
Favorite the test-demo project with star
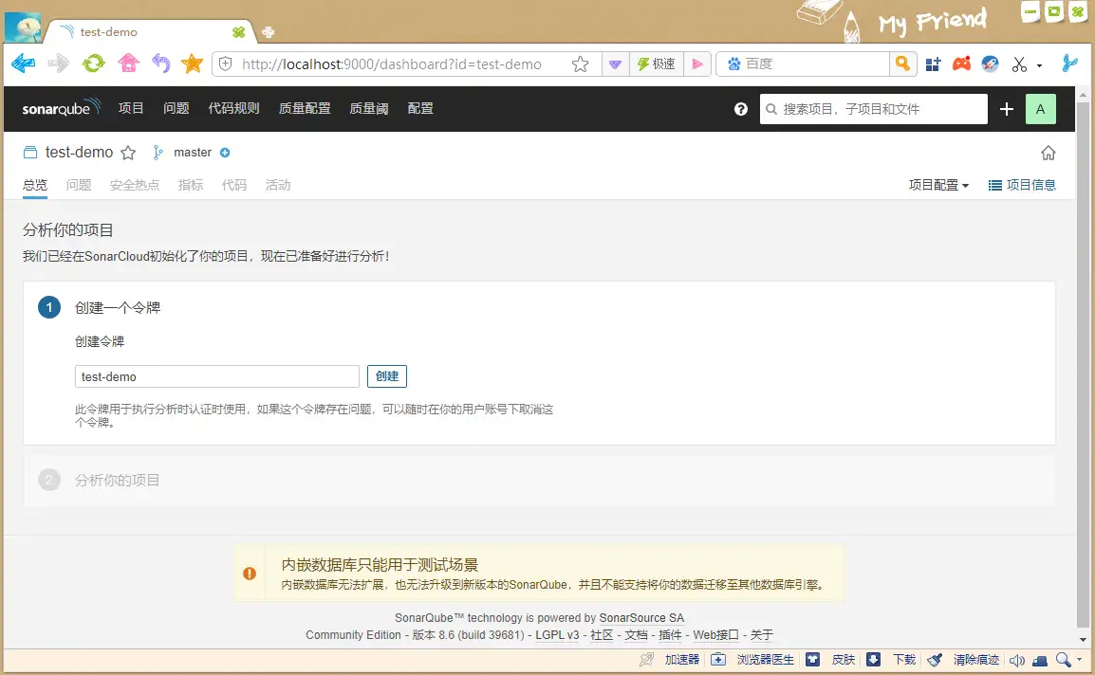(128, 153)
